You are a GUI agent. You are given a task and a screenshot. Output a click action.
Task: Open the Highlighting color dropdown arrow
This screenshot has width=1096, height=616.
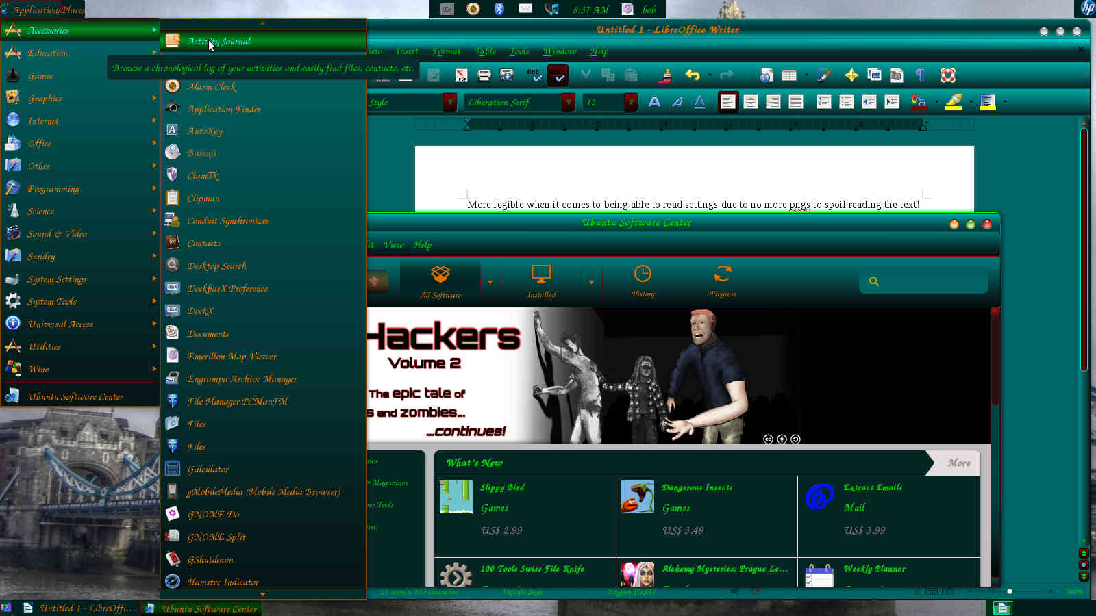970,102
